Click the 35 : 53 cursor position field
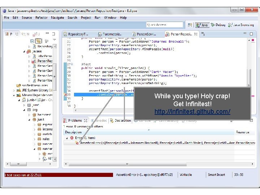Viewport: 260px width, 195px height. point(239,175)
